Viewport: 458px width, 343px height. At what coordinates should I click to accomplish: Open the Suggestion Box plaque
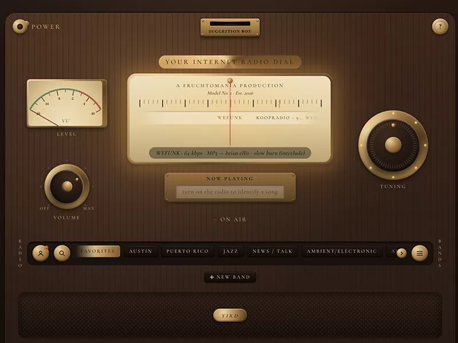(230, 27)
